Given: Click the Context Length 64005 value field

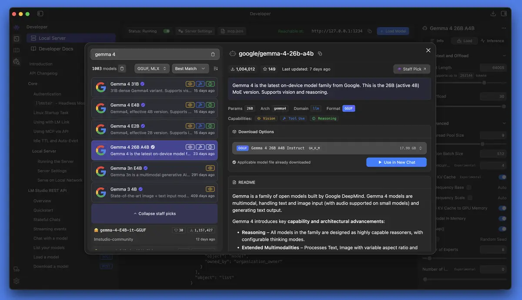Looking at the screenshot, I should pos(493,68).
